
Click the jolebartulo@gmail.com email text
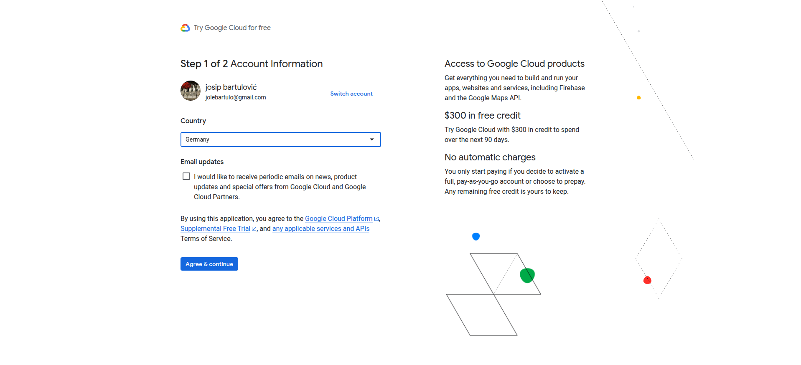coord(236,97)
